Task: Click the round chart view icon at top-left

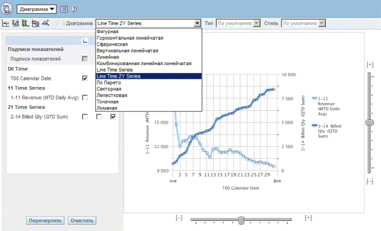Action: click(x=7, y=9)
